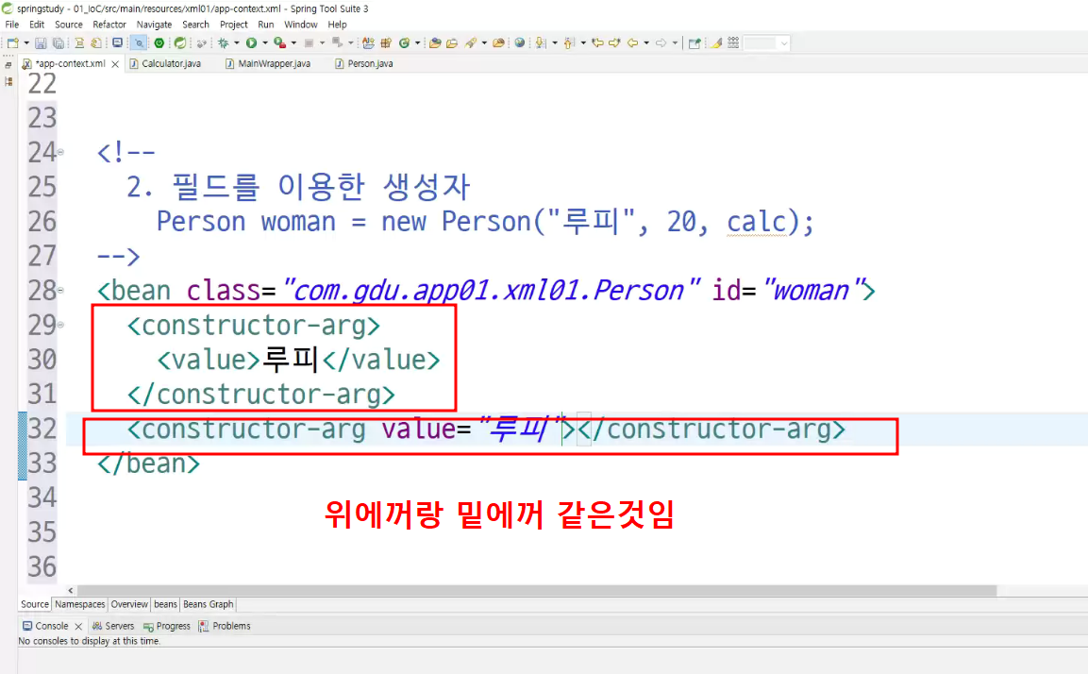The width and height of the screenshot is (1088, 674).
Task: Click the green Run button
Action: 251,43
